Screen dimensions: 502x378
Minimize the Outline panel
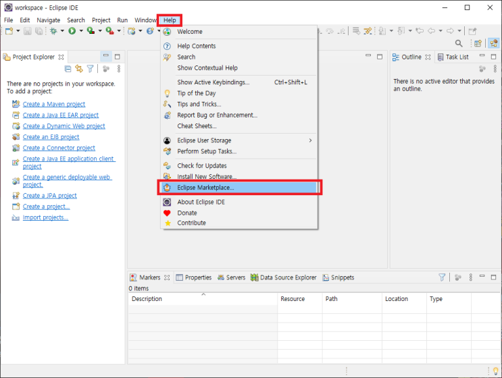click(482, 55)
